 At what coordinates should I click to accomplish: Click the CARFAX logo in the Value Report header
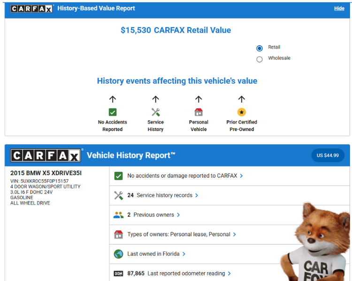click(31, 8)
